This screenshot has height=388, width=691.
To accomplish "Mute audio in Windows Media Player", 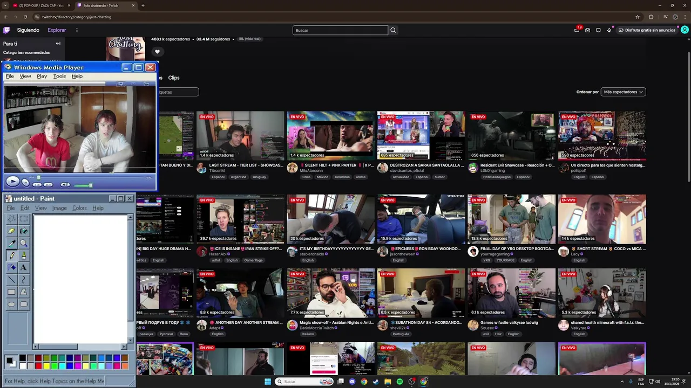I will 65,184.
